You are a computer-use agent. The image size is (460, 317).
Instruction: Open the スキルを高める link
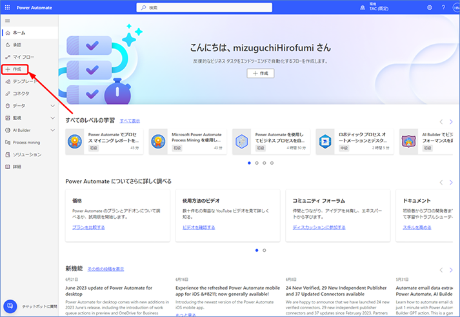click(x=417, y=227)
